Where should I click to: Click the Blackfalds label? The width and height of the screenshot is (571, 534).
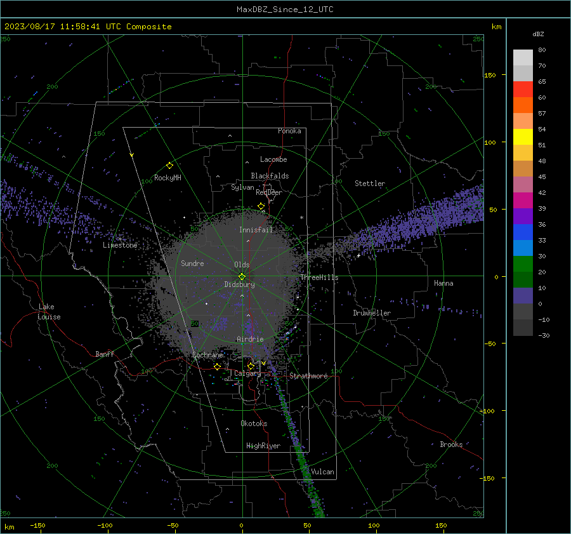(270, 176)
